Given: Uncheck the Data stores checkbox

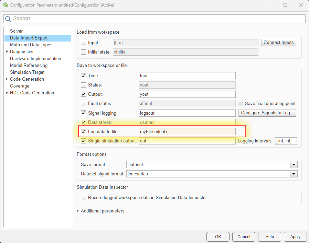Looking at the screenshot, I should click(x=84, y=122).
